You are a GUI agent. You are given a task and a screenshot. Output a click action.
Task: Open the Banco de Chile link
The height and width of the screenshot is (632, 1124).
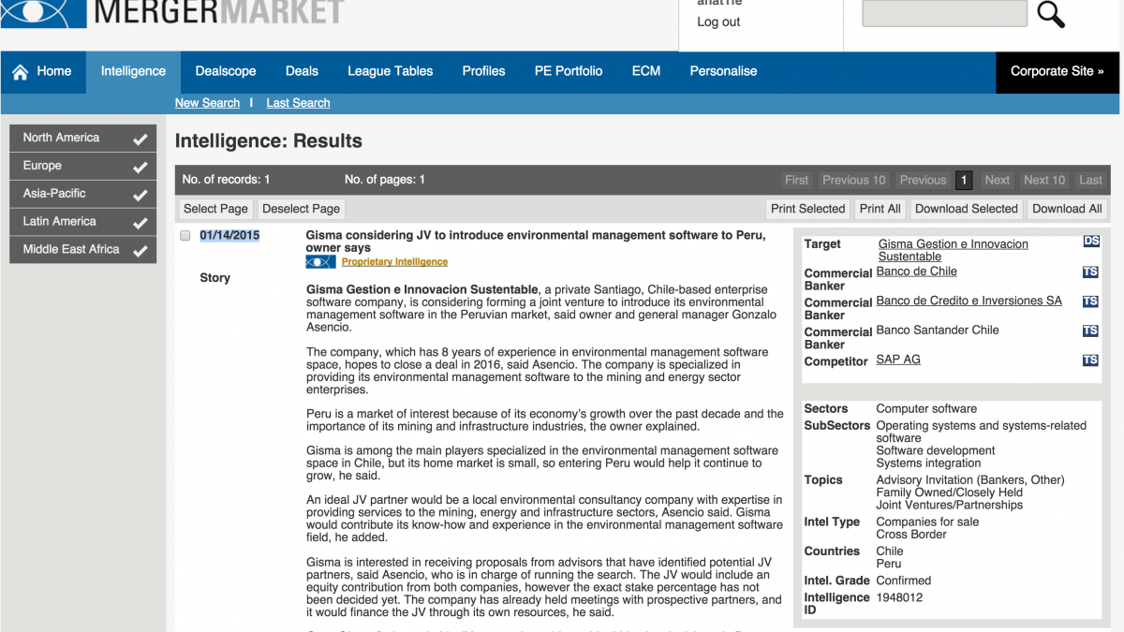pos(917,272)
